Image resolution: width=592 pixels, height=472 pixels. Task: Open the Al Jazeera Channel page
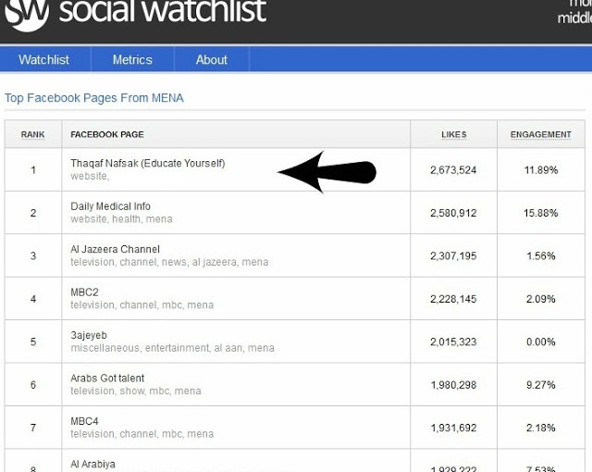(x=115, y=249)
